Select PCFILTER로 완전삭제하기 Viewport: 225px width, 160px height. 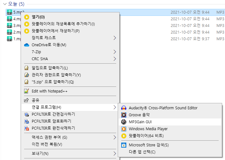[70, 128]
